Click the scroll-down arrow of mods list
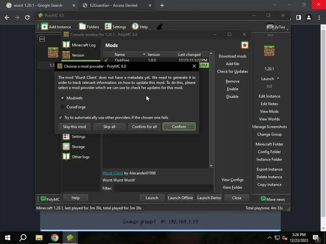 (x=211, y=166)
